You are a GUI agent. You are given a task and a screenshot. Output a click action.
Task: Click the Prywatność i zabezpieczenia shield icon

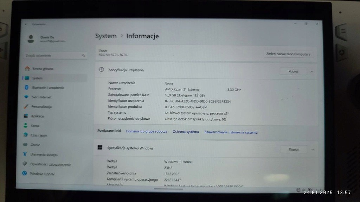click(x=25, y=164)
